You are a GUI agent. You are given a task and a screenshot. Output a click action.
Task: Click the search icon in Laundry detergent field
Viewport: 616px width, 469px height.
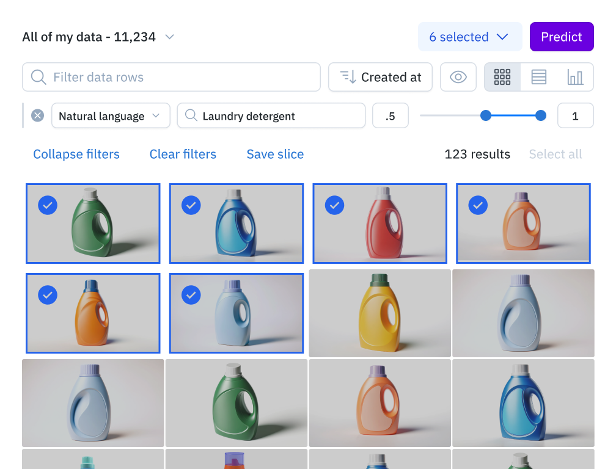(x=193, y=115)
